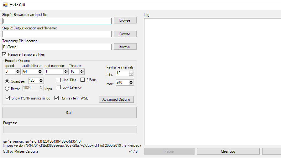This screenshot has height=158, width=281.
Task: Clear the log
Action: 228,151
